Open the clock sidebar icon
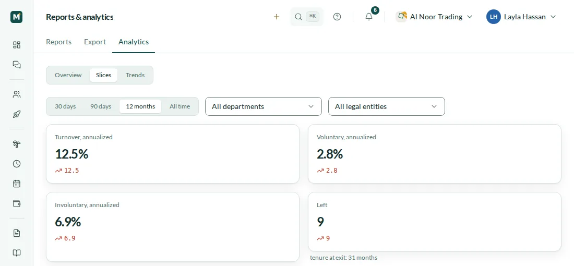The width and height of the screenshot is (574, 266). coord(17,164)
